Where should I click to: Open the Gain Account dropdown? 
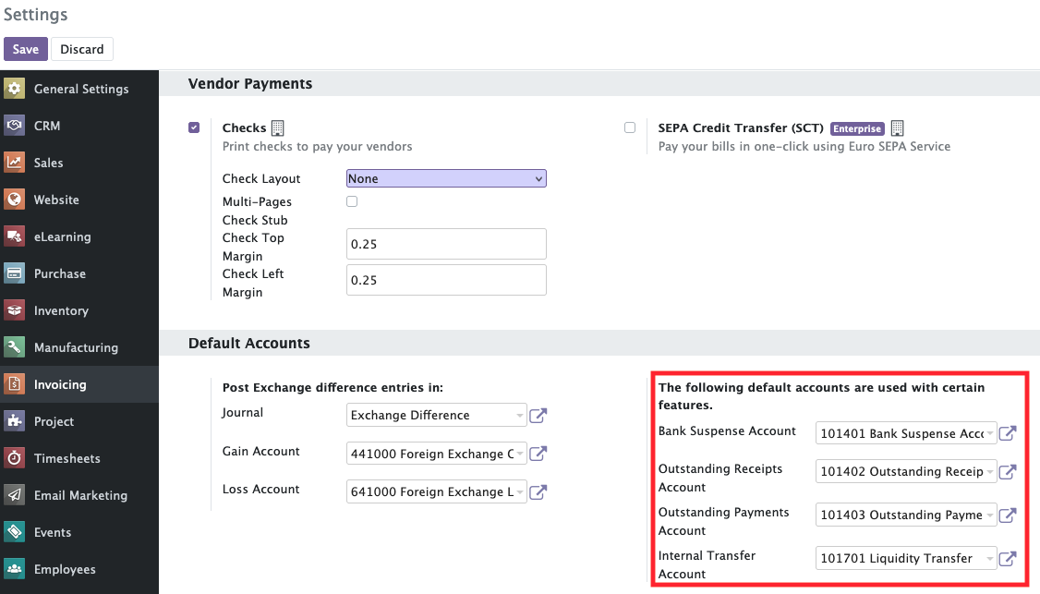tap(437, 454)
